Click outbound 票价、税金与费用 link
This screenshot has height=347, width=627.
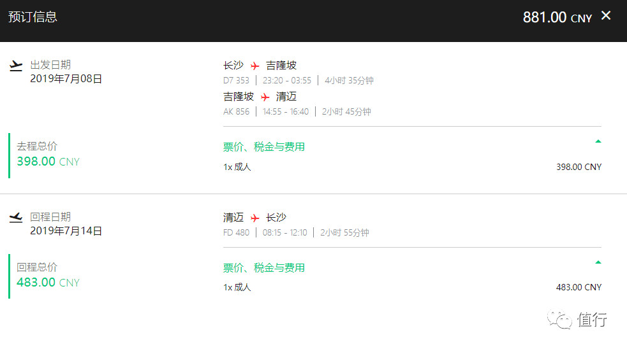[x=264, y=147]
